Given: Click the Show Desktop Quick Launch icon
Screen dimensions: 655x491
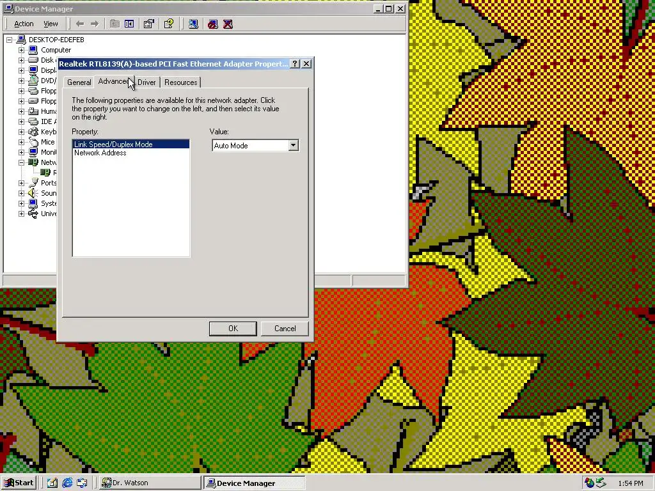Looking at the screenshot, I should (52, 483).
